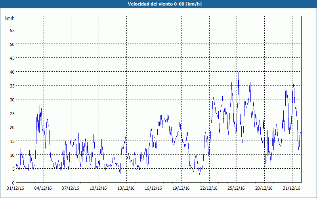Click the '15' y-axis label
317x198 pixels.
[12, 141]
